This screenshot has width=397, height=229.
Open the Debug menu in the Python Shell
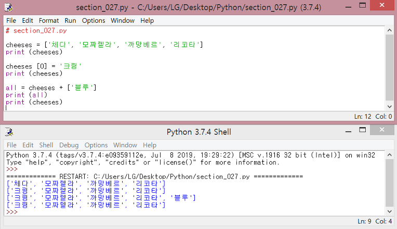(69, 145)
